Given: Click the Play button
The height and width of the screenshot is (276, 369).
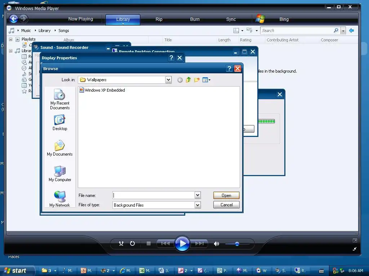Looking at the screenshot, I should [182, 244].
